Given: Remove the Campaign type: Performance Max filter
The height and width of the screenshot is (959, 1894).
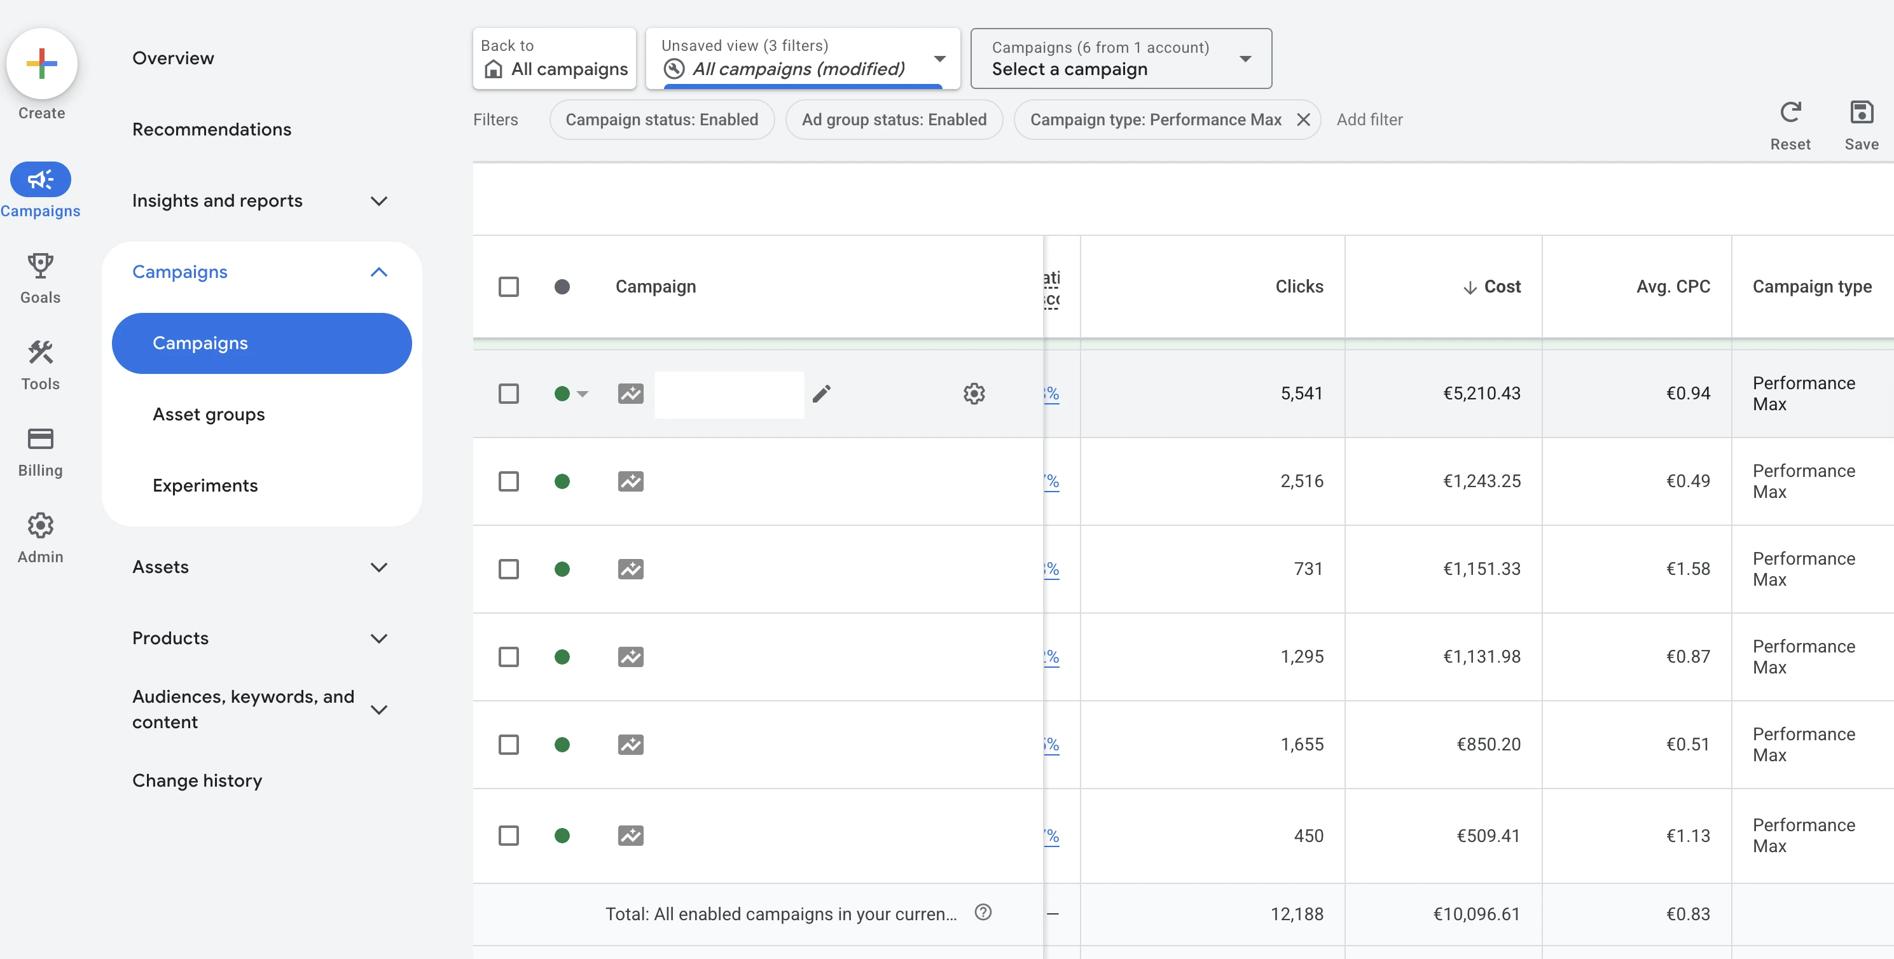Looking at the screenshot, I should 1303,119.
